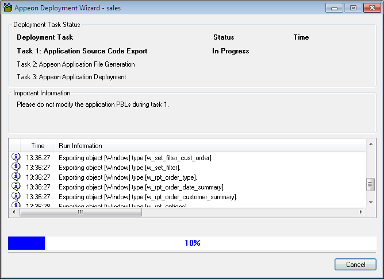The height and width of the screenshot is (279, 384).
Task: Click the bold Time heading in task status
Action: pyautogui.click(x=301, y=37)
